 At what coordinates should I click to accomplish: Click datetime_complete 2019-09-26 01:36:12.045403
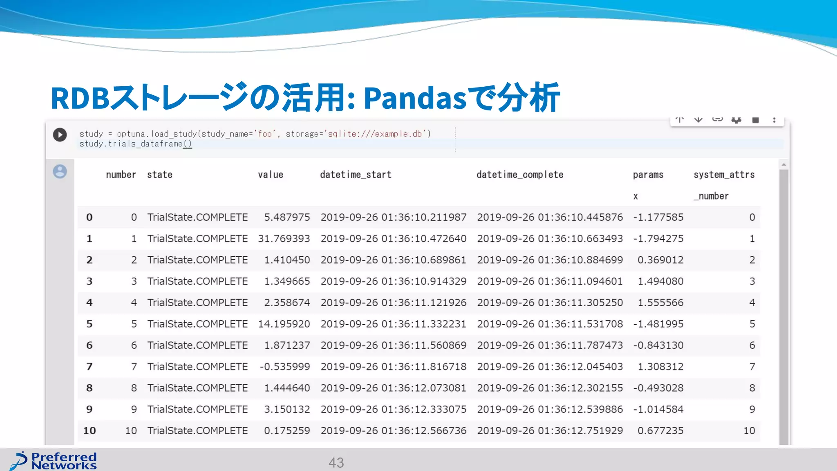coord(550,367)
